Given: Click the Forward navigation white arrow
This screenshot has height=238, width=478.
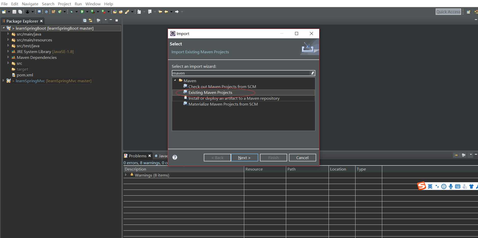Looking at the screenshot, I should [x=177, y=12].
